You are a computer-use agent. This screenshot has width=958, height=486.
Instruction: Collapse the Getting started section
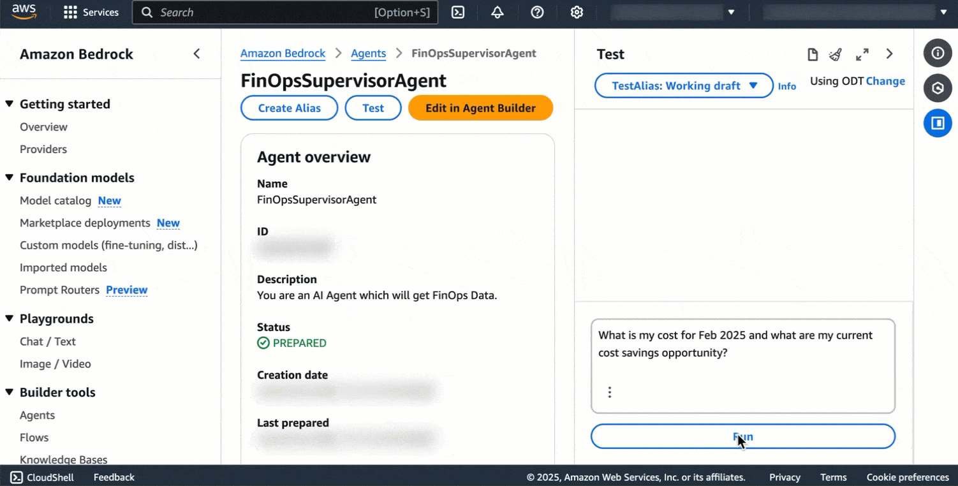10,104
